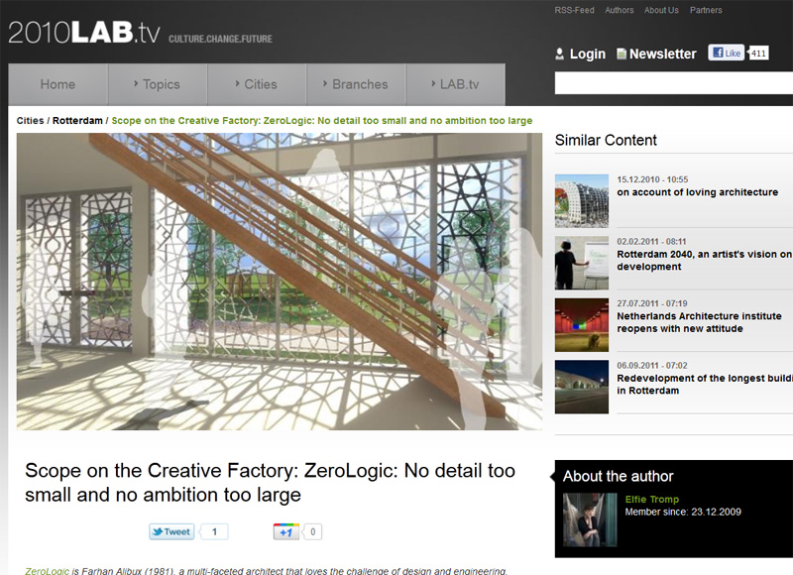Open Elfie Tromp's author photo
793x575 pixels.
pos(590,519)
